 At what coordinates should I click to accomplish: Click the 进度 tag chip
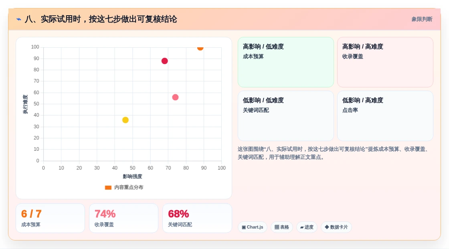coord(307,227)
